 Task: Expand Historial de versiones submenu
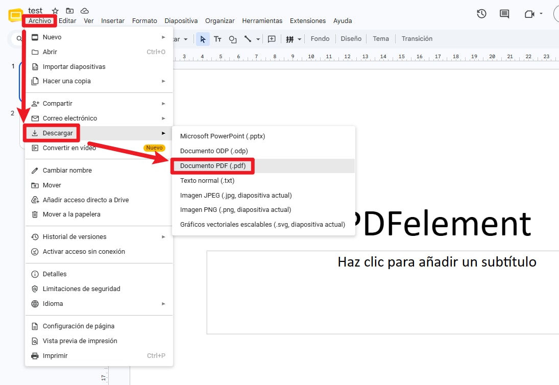point(99,237)
